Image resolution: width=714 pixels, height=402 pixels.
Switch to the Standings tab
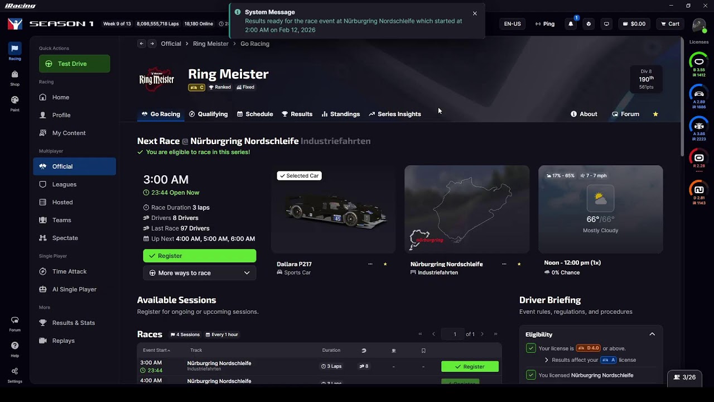tap(340, 114)
